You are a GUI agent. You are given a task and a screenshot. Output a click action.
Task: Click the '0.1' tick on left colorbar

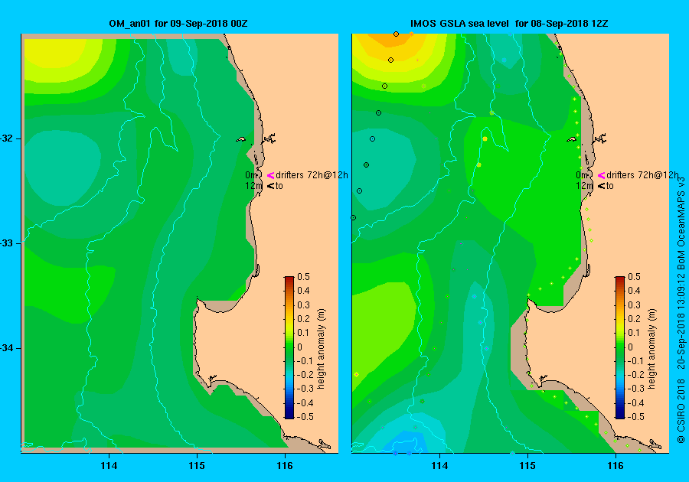click(x=304, y=333)
